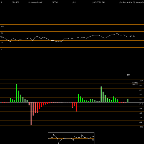This screenshot has height=144, width=144.
Task: Click the '(Sec Red Ncd Sr. Vii) MunafaSutra' title
Action: 132,2
